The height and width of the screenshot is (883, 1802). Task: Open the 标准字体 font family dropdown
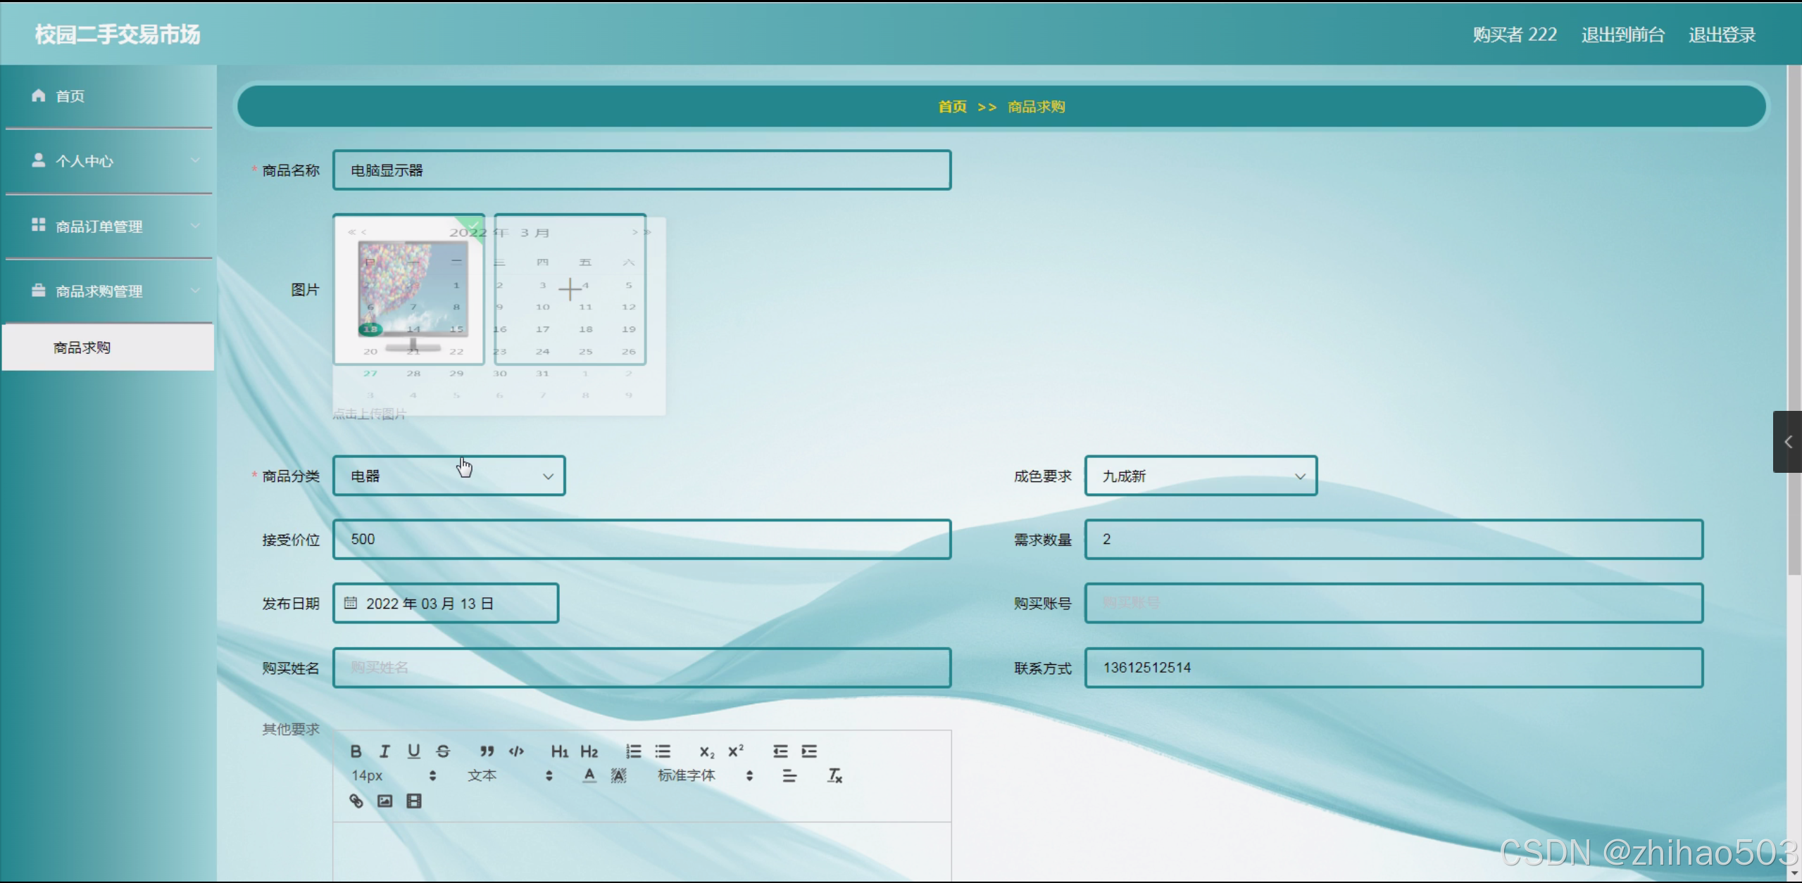click(705, 775)
